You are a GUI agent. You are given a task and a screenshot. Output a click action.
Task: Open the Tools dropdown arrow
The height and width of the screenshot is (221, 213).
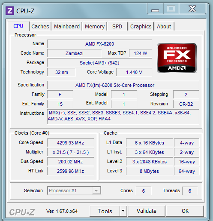coord(123,211)
